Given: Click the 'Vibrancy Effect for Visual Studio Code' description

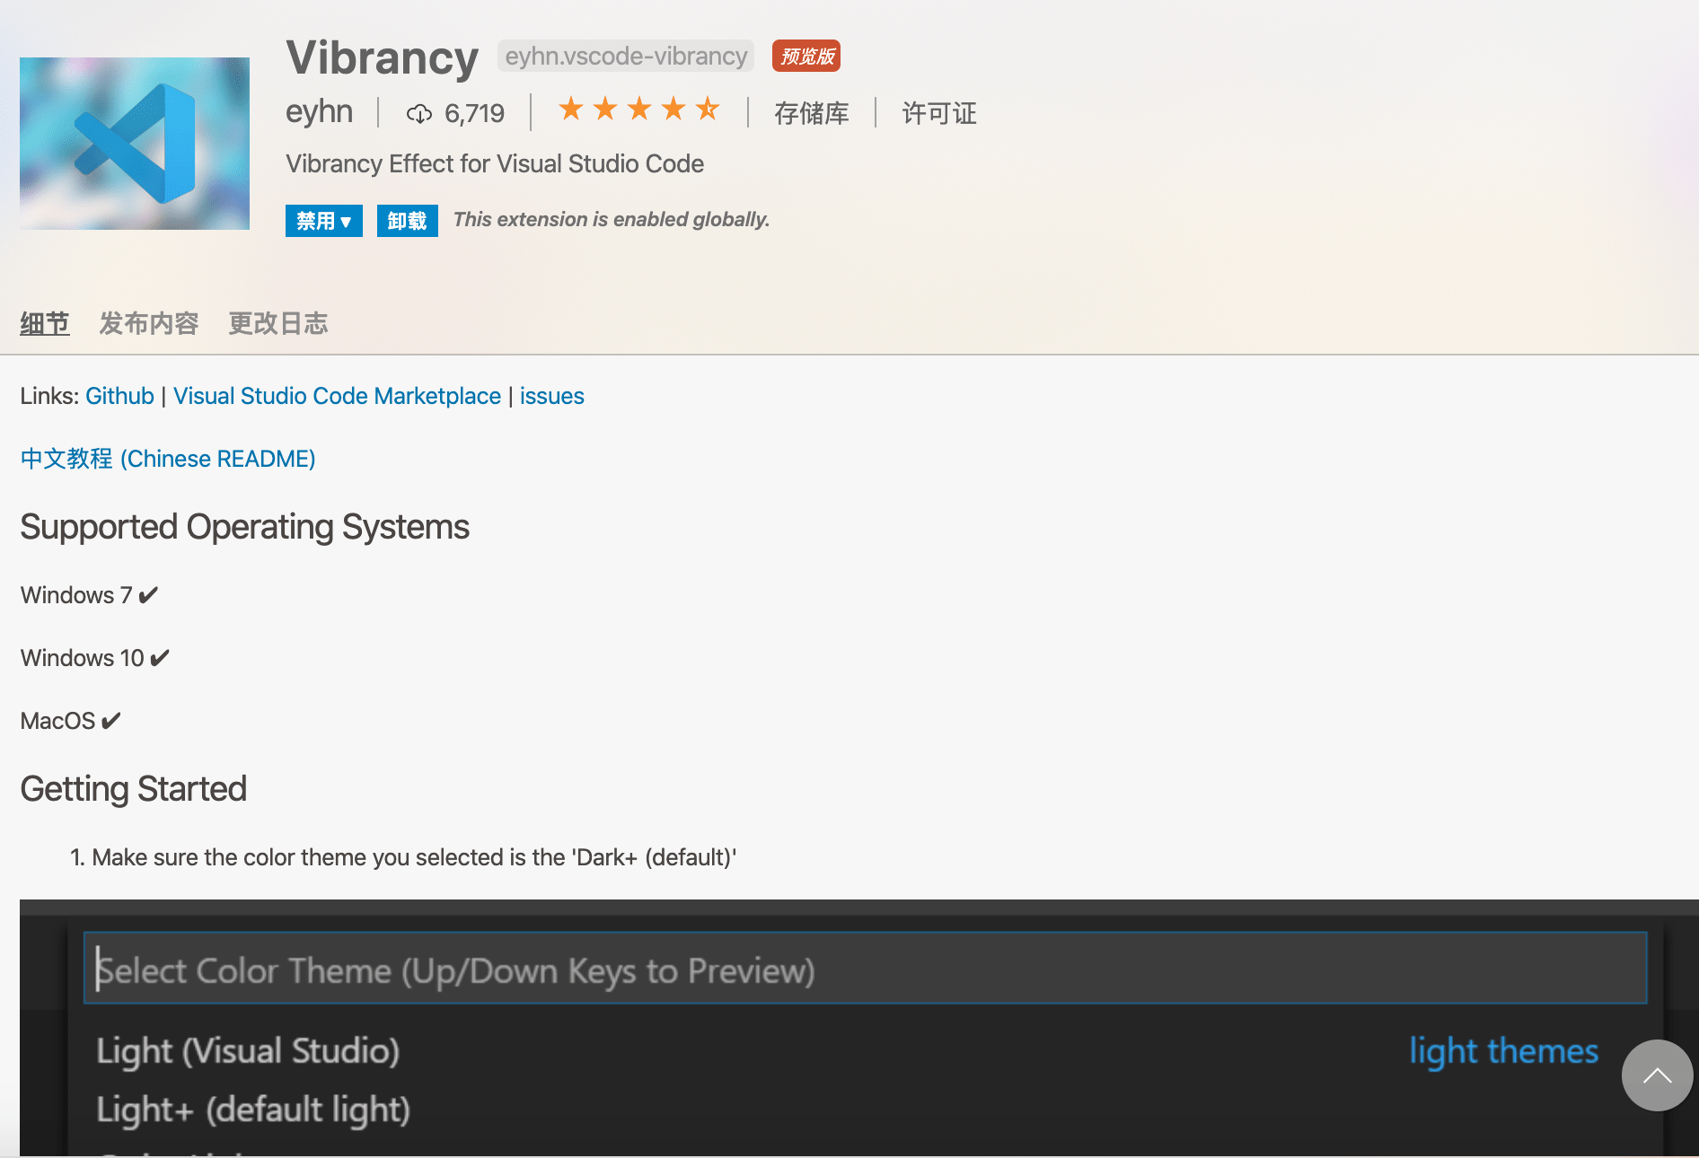Looking at the screenshot, I should pyautogui.click(x=495, y=163).
